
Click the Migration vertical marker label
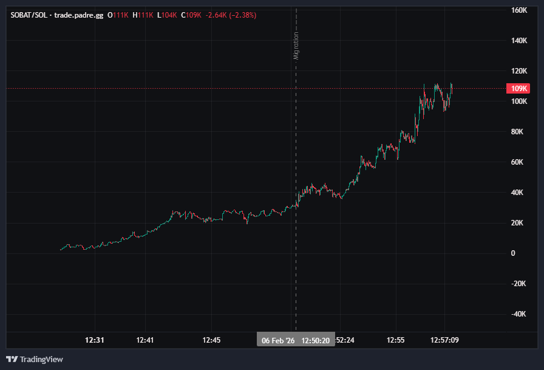296,46
